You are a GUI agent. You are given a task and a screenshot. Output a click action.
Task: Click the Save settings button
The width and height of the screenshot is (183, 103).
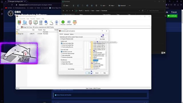click(71, 69)
